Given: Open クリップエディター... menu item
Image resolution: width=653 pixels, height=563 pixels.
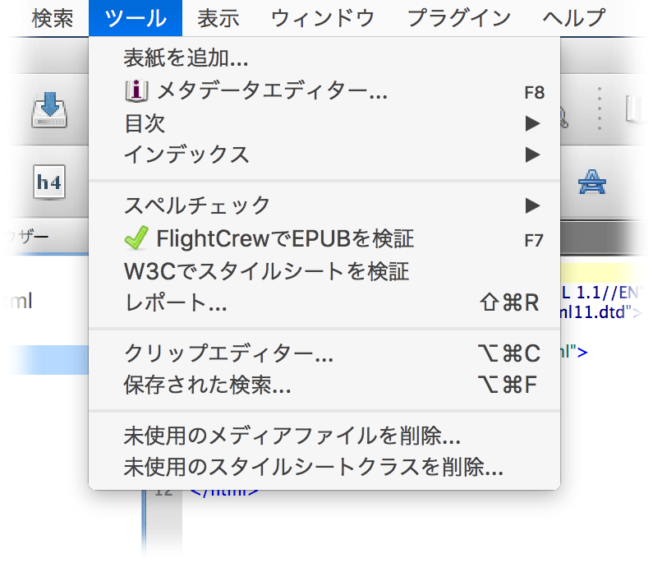Looking at the screenshot, I should tap(324, 353).
